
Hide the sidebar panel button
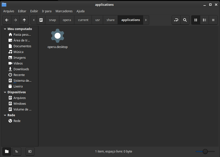pos(30,151)
